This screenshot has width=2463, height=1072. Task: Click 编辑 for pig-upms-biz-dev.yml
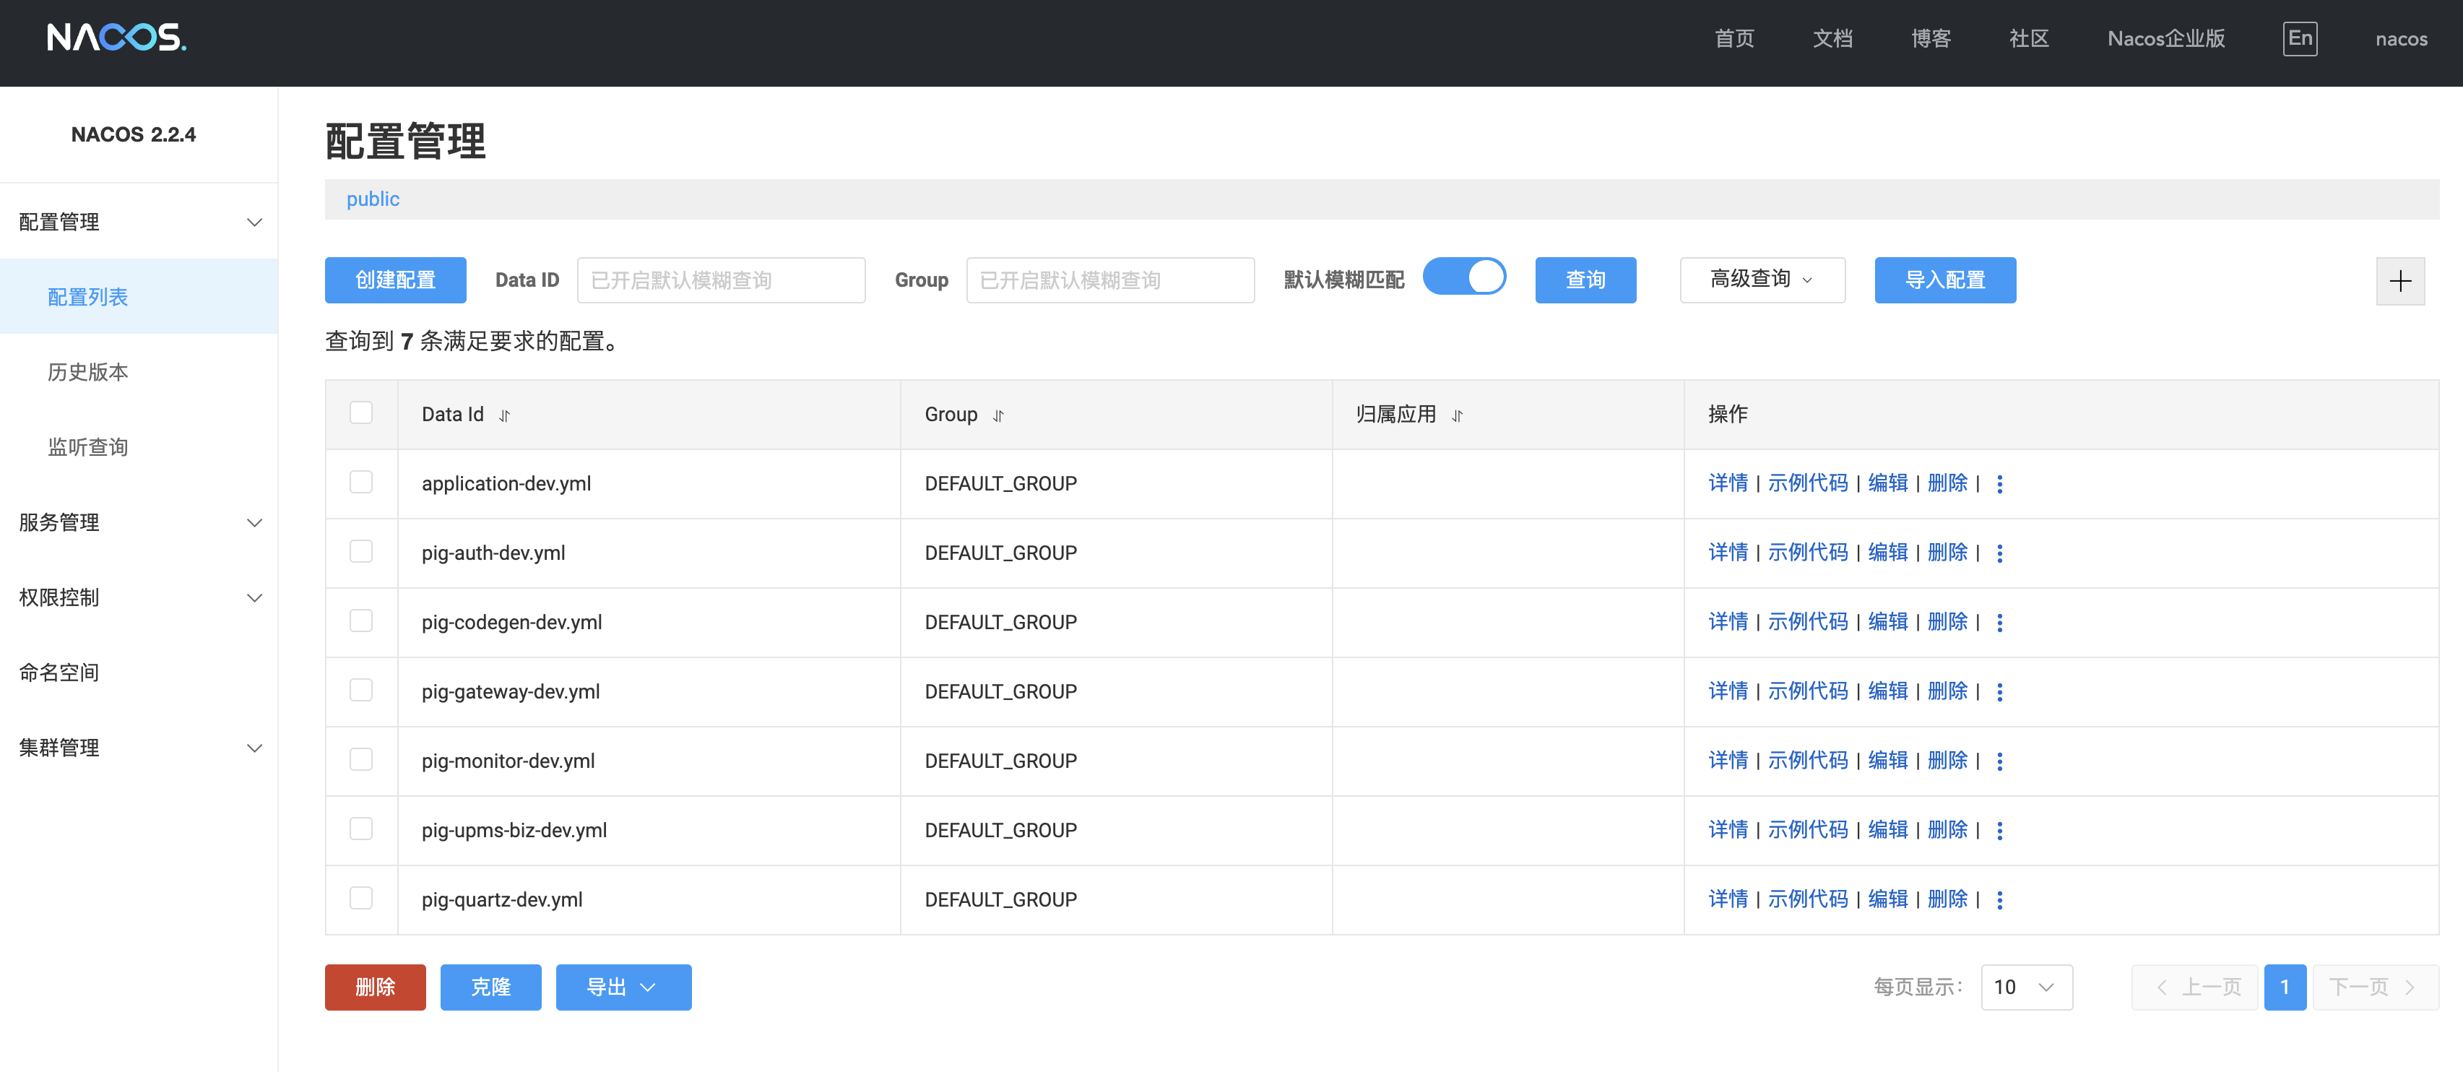click(1887, 831)
